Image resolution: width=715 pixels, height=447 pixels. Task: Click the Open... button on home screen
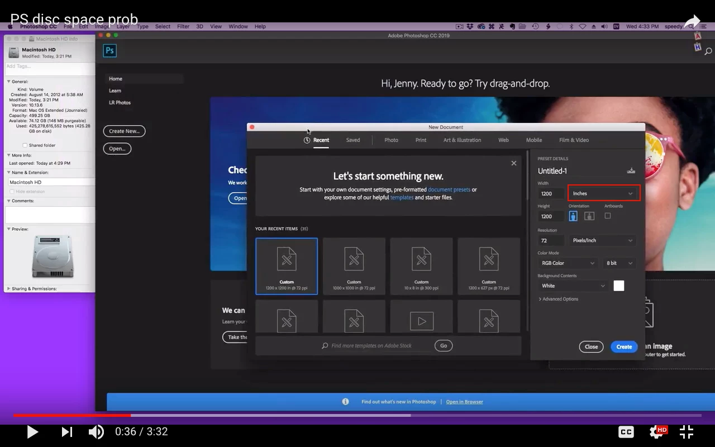pyautogui.click(x=117, y=149)
